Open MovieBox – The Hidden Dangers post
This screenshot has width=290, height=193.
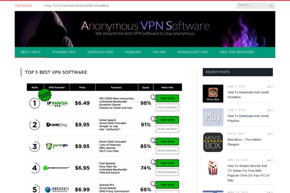244,142
